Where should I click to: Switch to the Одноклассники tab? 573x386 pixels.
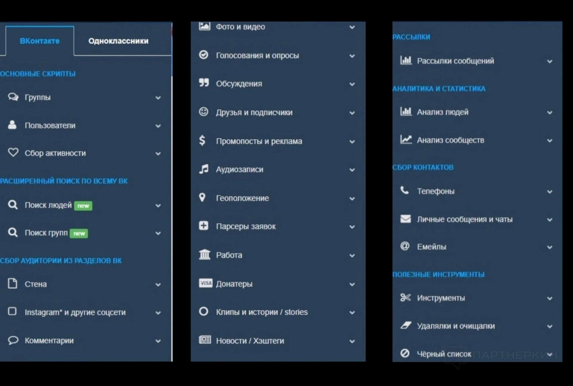click(x=118, y=41)
